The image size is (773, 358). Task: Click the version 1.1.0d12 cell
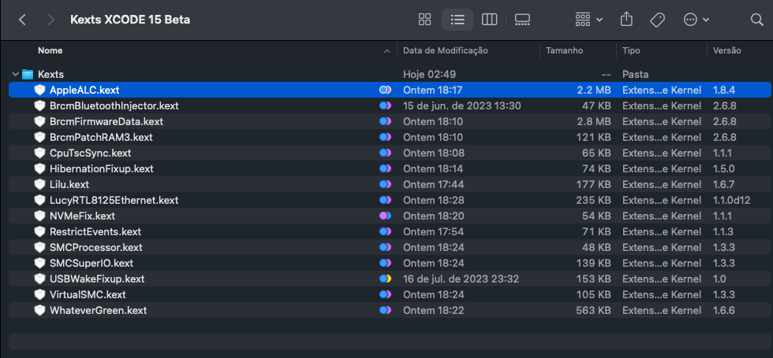(x=732, y=200)
